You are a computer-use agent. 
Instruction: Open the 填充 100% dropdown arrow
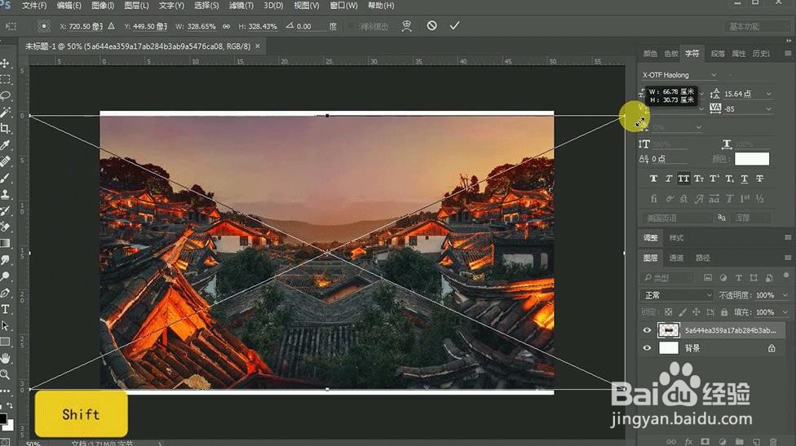785,312
